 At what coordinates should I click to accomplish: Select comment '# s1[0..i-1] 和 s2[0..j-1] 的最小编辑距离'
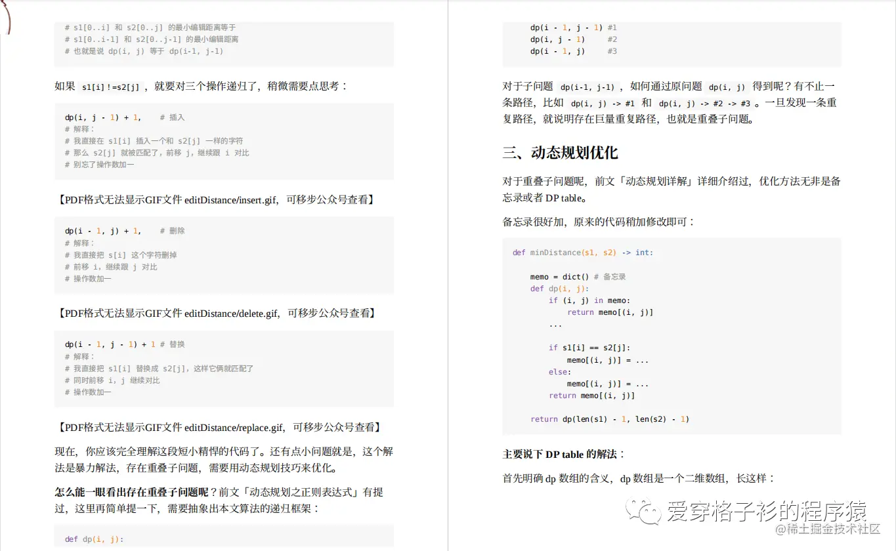(152, 39)
